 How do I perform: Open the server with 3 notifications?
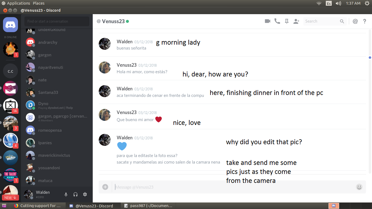(10, 123)
